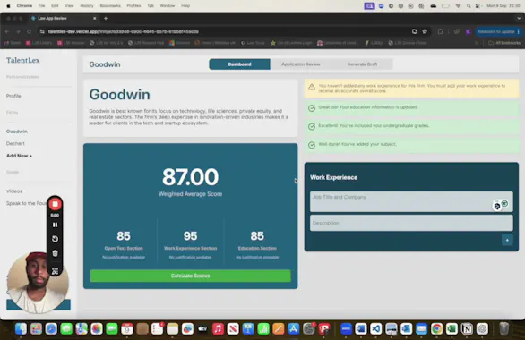
Task: Open the Apple menu
Action: [8, 5]
